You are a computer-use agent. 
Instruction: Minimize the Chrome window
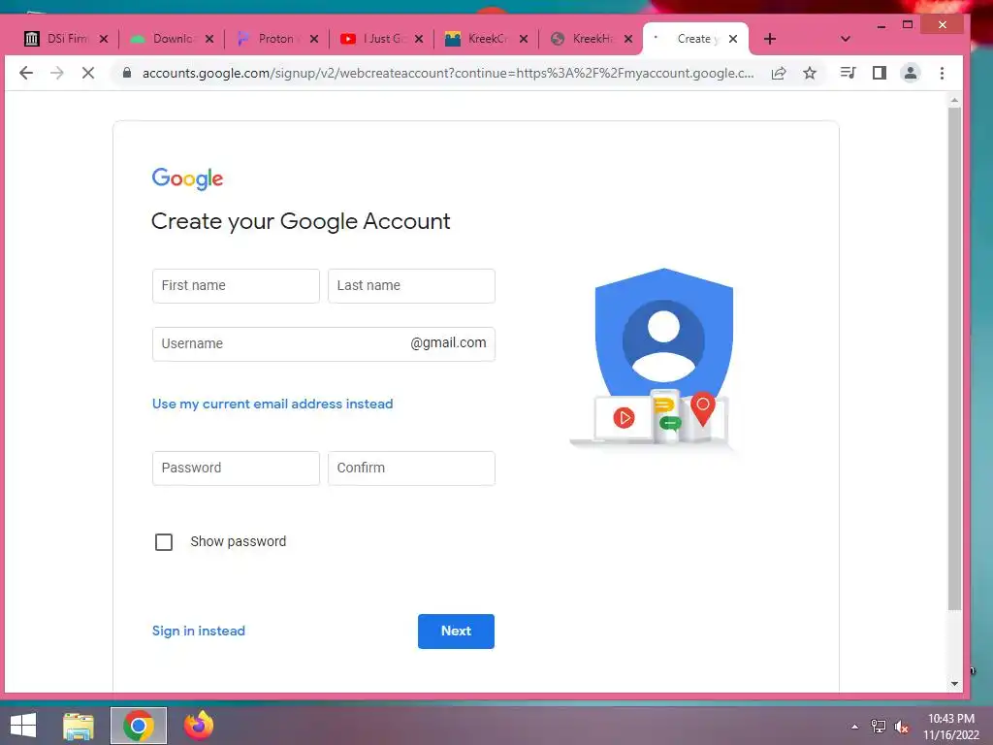pos(881,25)
